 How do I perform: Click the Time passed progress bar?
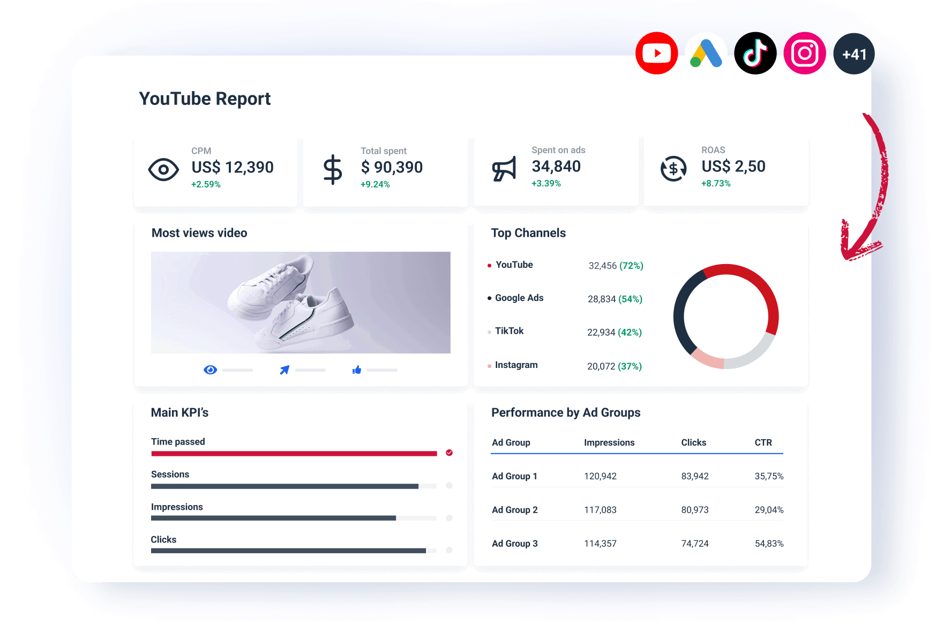pos(294,454)
